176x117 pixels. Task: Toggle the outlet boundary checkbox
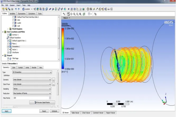pos(13,23)
